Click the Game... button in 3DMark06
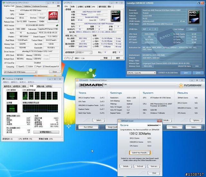 (x=193, y=127)
